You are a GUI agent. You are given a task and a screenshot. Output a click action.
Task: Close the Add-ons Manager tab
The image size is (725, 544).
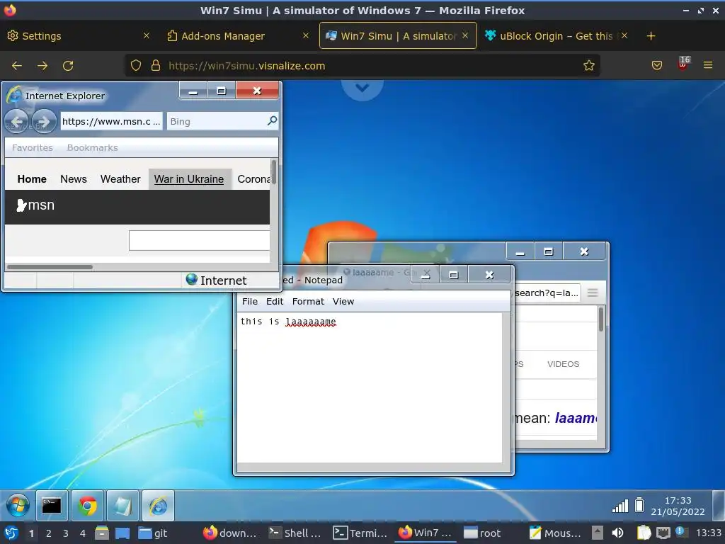click(306, 35)
